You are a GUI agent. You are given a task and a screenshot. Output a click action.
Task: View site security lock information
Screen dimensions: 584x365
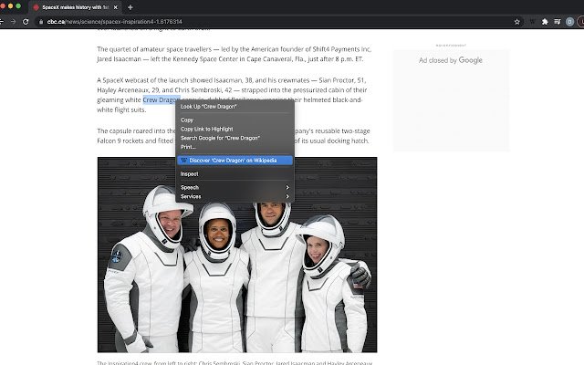pos(41,22)
